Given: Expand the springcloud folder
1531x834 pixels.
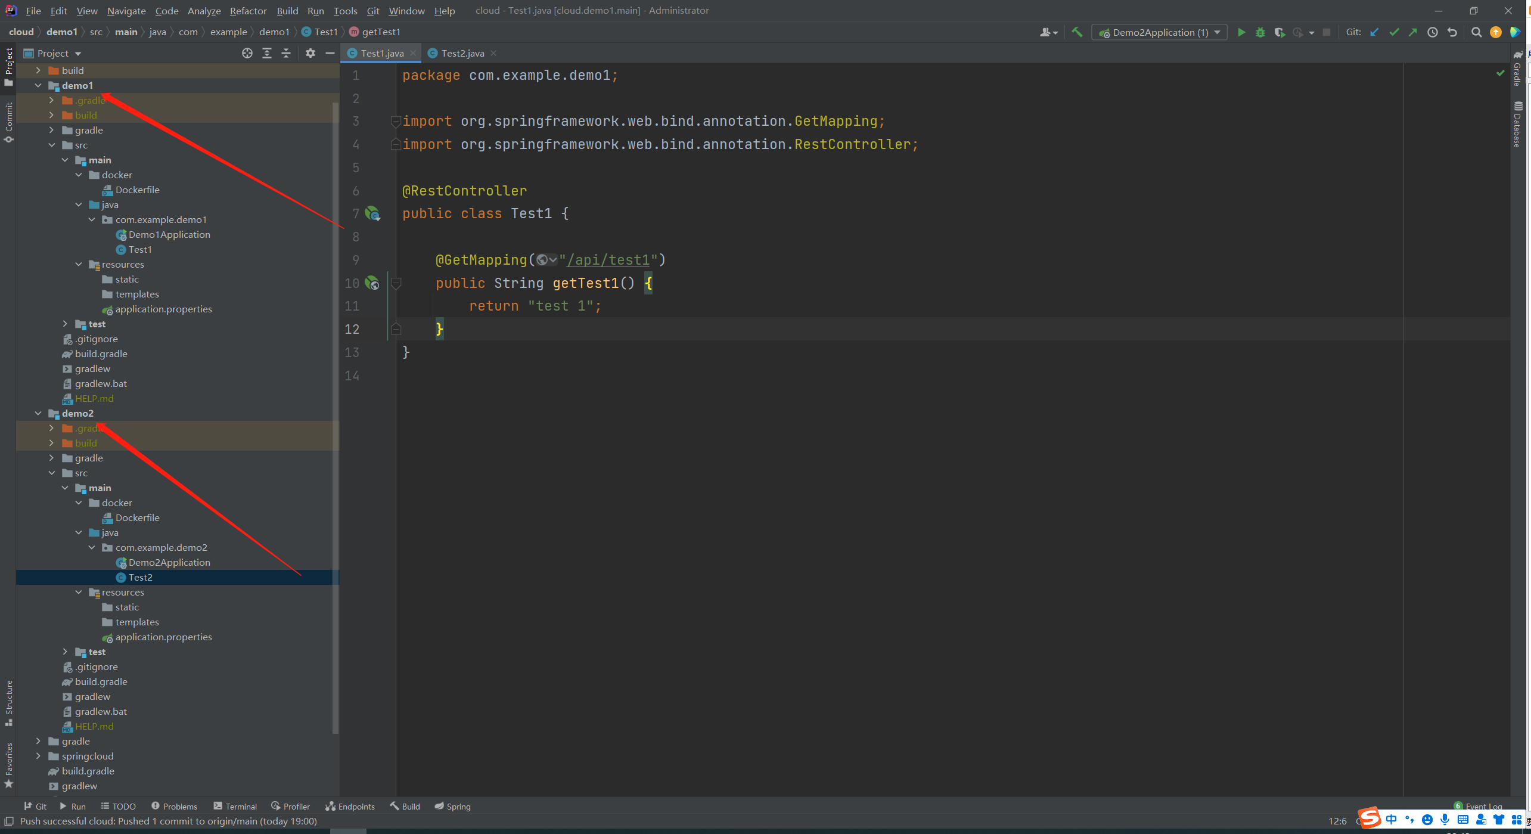Looking at the screenshot, I should (38, 756).
